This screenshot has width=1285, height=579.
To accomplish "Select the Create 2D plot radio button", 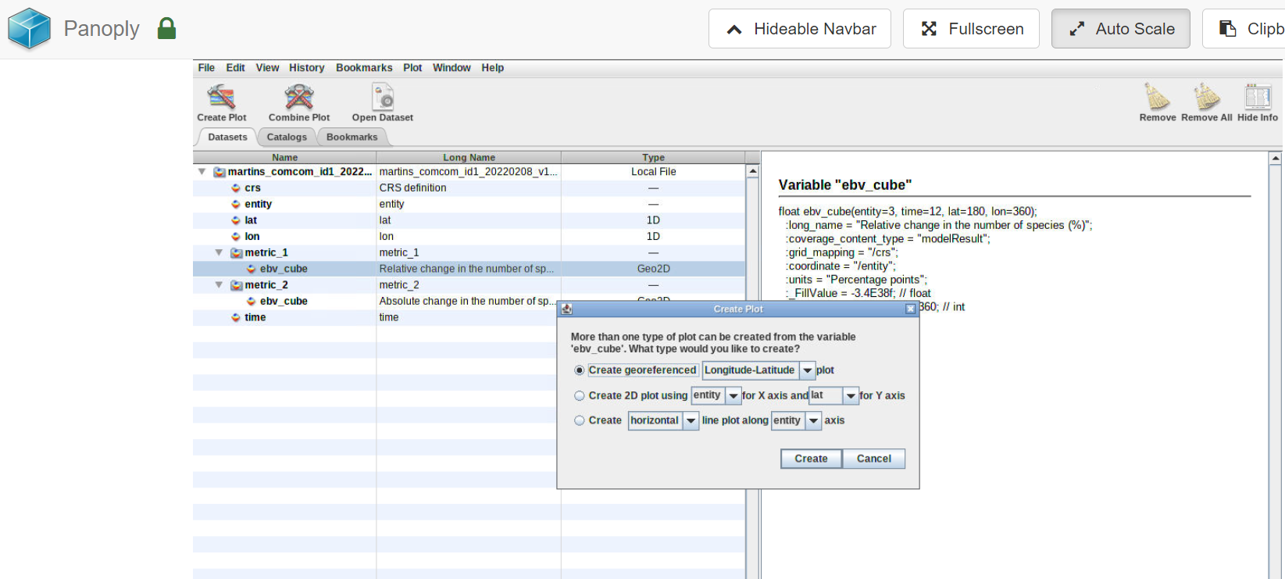I will click(x=579, y=396).
